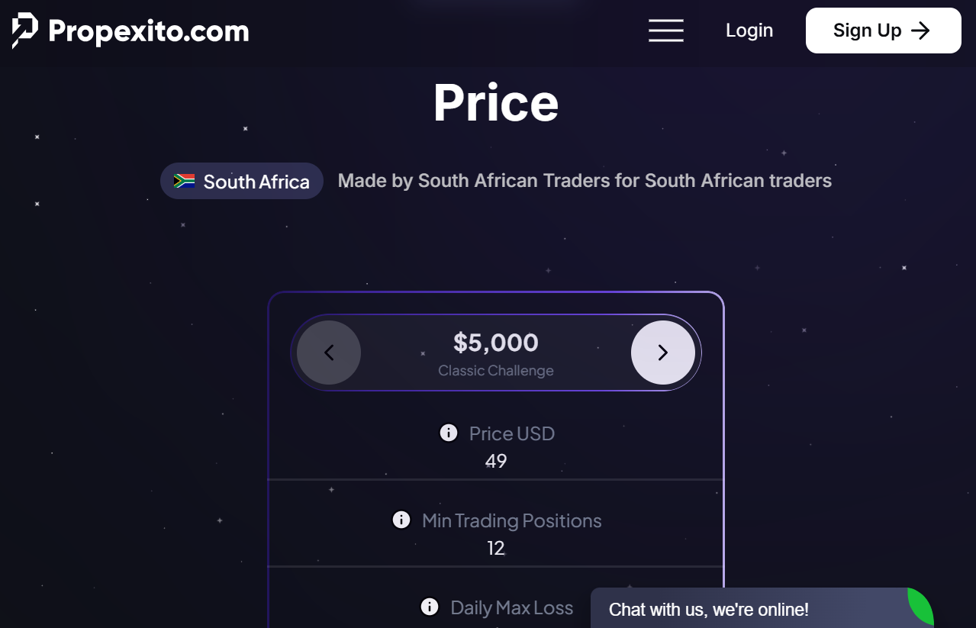
Task: Go to previous challenge size
Action: click(x=329, y=353)
